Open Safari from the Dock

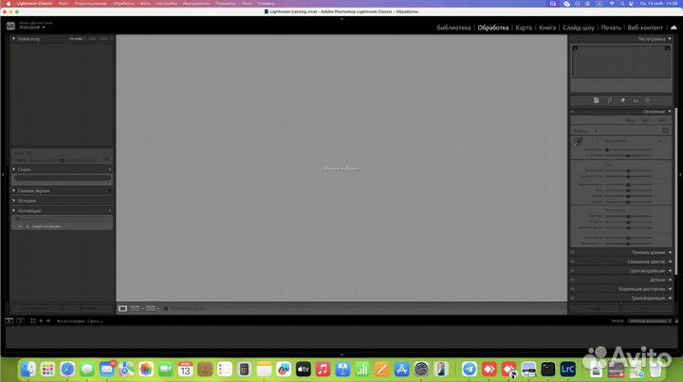[67, 370]
